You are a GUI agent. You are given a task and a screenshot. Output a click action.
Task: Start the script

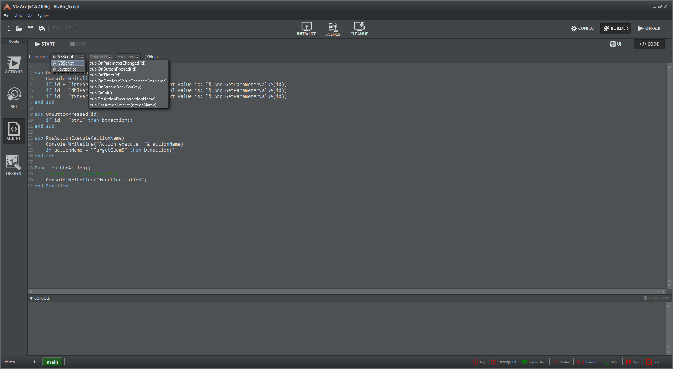click(45, 44)
